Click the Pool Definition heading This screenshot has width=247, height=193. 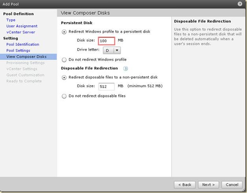coord(18,14)
